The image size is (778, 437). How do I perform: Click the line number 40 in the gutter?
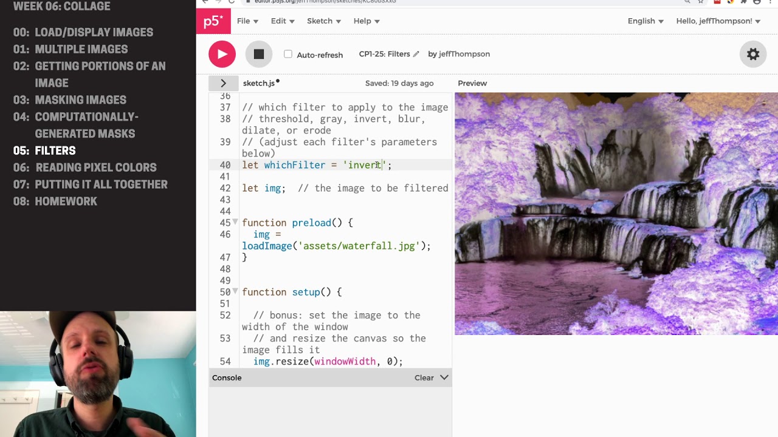pyautogui.click(x=225, y=165)
